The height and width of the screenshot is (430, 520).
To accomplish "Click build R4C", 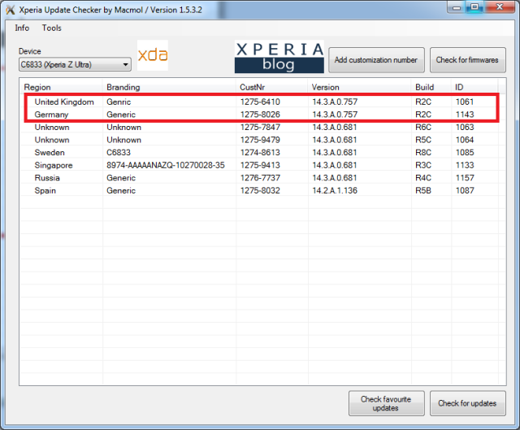I will tap(423, 178).
